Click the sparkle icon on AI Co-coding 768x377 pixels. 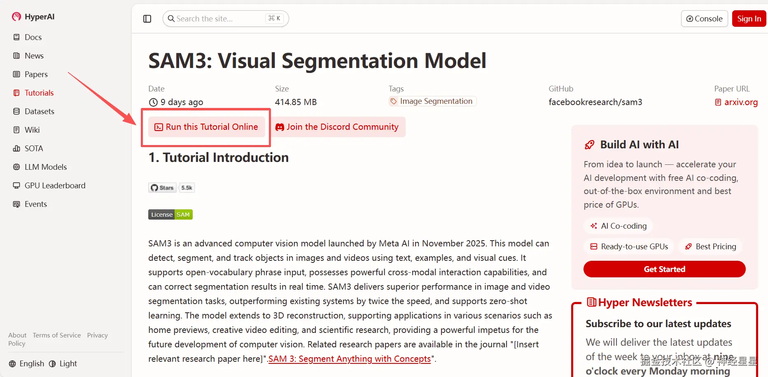[x=594, y=226]
